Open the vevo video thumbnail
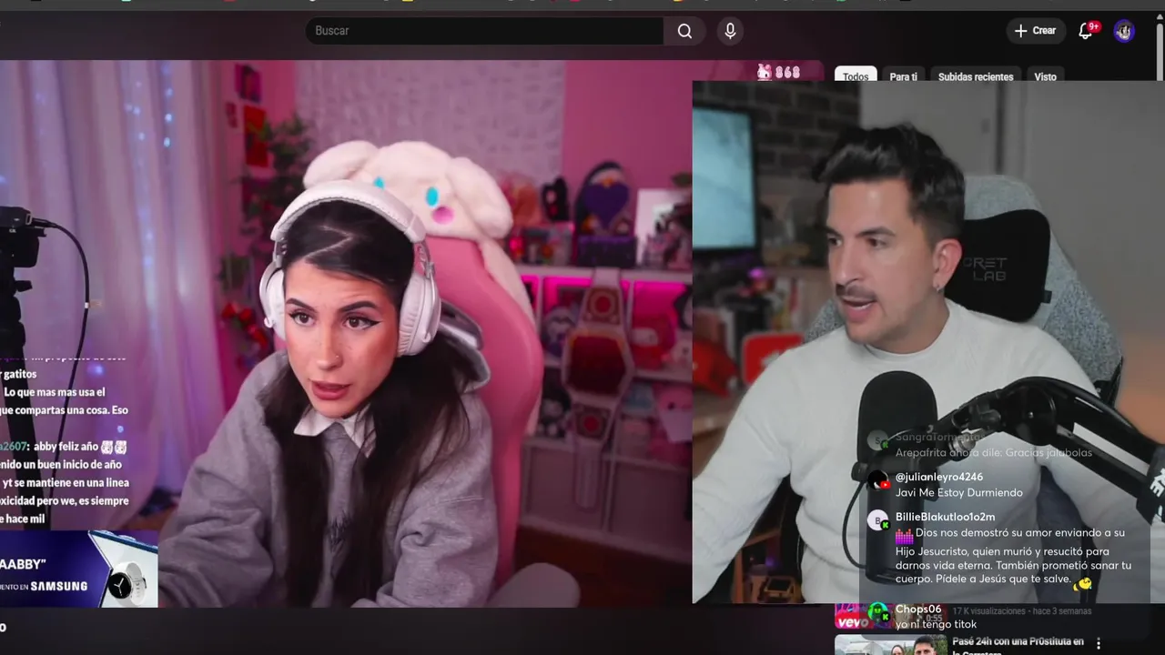This screenshot has height=655, width=1165. (889, 616)
